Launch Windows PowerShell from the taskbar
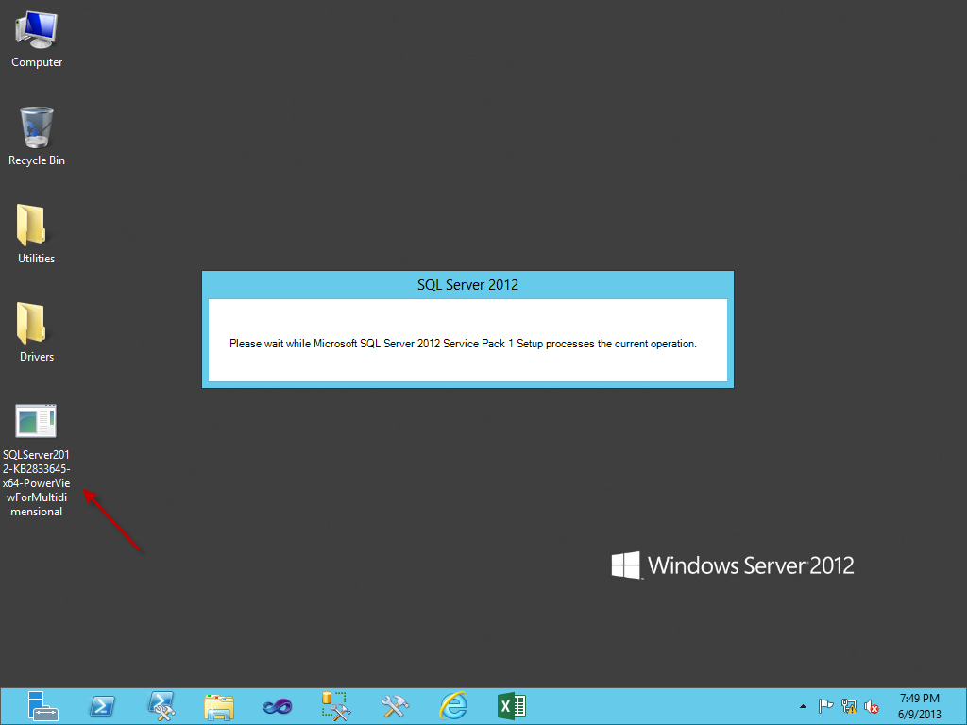Screen dimensions: 967x725 coord(102,706)
